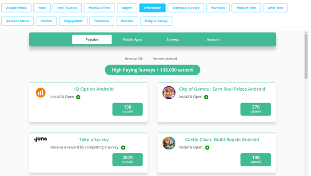Click High Paying Surveys banner button
The width and height of the screenshot is (311, 176).
click(152, 70)
